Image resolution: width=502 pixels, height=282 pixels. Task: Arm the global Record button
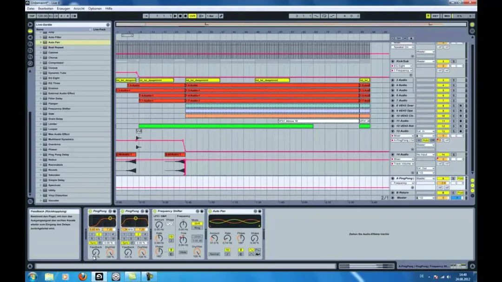(x=185, y=16)
